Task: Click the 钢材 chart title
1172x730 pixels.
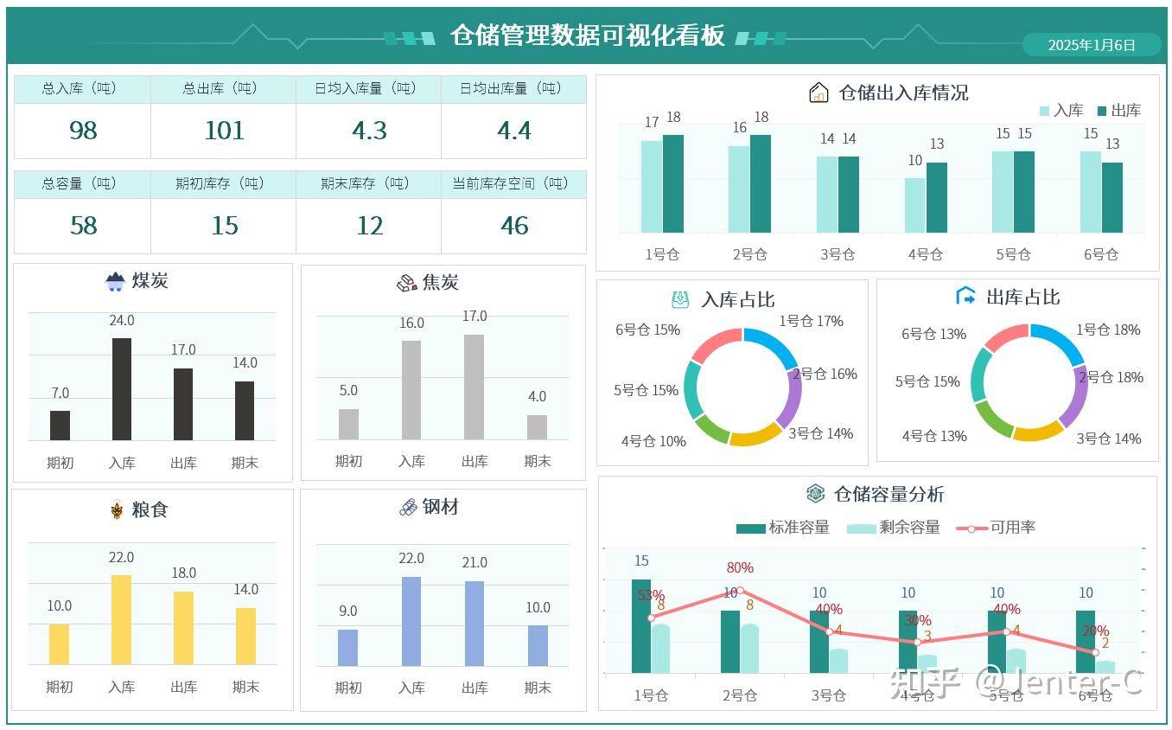Action: [441, 508]
